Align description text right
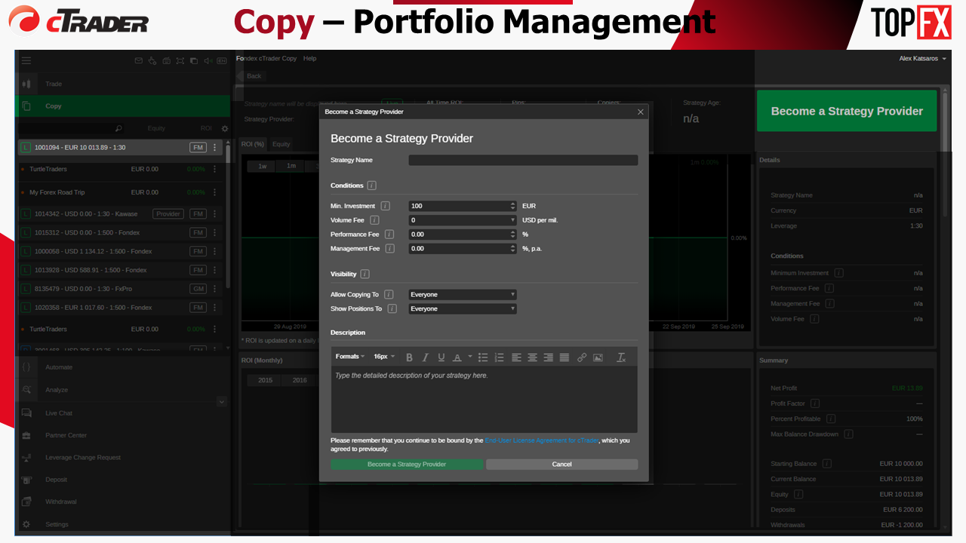966x543 pixels. 548,357
